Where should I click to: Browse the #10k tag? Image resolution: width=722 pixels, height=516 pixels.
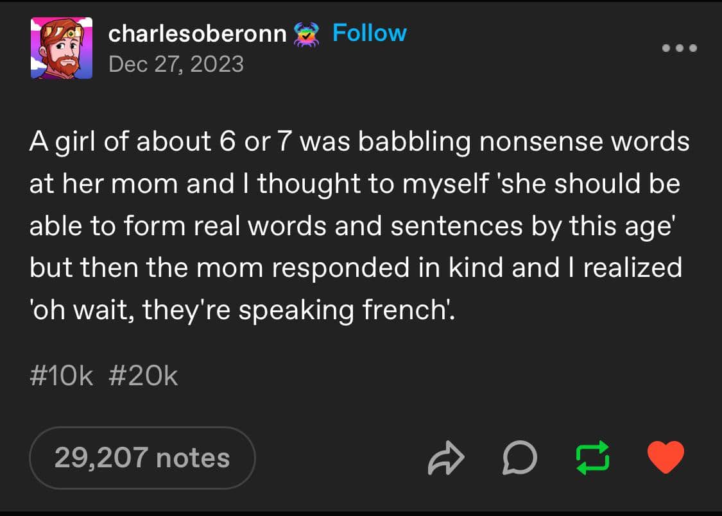(62, 376)
